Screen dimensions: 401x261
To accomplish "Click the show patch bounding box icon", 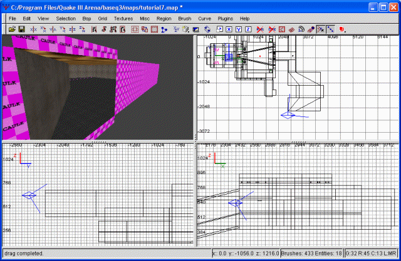I will (281, 29).
